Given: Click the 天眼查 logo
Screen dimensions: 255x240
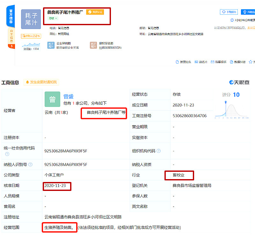Looking at the screenshot, I should coord(239,83).
